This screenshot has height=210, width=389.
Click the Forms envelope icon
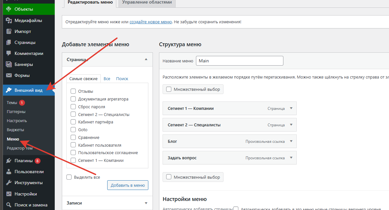click(x=9, y=76)
